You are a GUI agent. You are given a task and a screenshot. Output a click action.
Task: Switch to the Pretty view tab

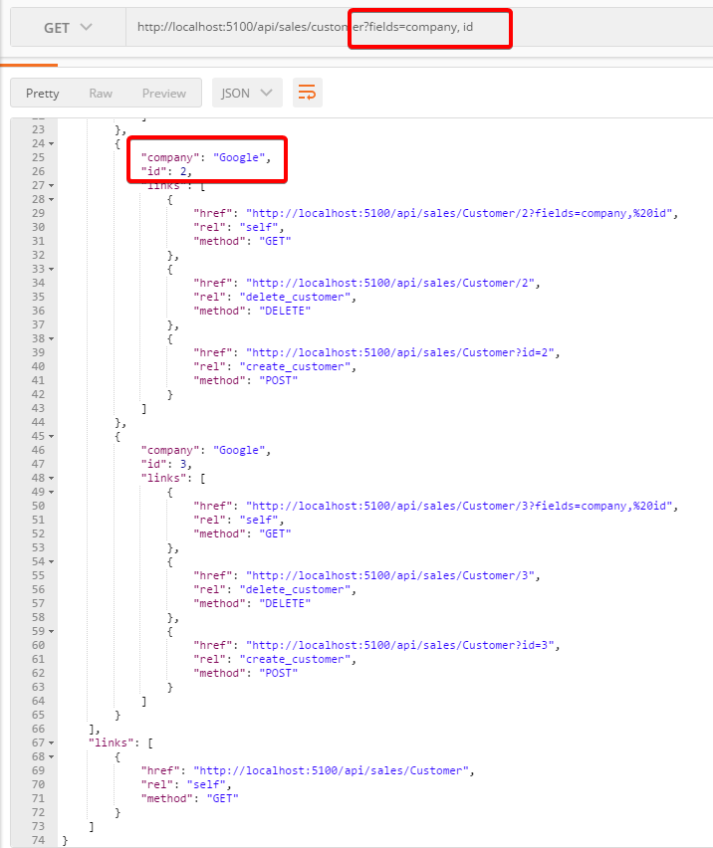[42, 93]
